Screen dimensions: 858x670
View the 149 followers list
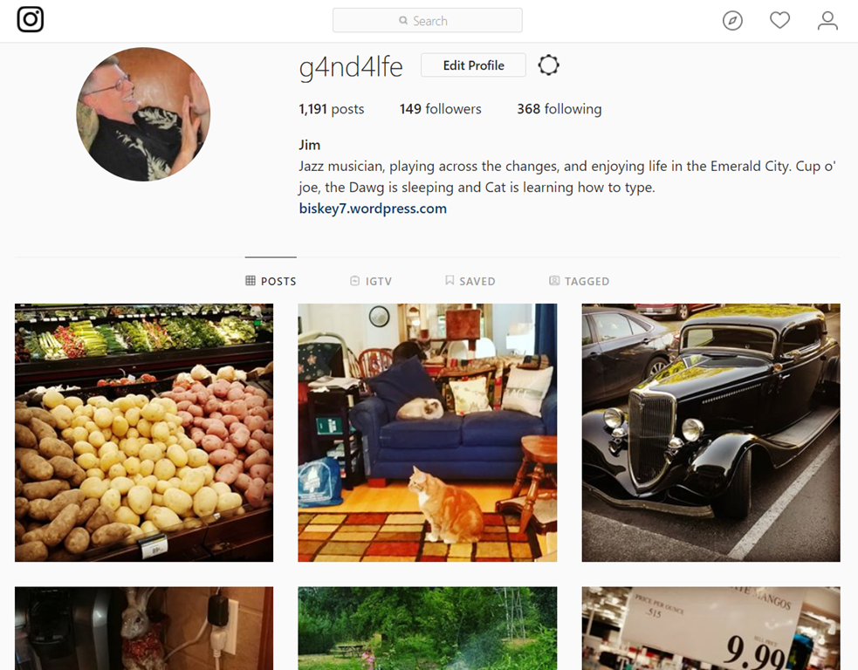click(441, 109)
